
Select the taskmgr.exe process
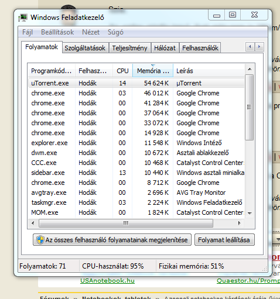[136, 202]
